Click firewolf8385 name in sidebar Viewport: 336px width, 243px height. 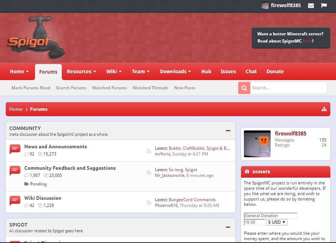291,134
